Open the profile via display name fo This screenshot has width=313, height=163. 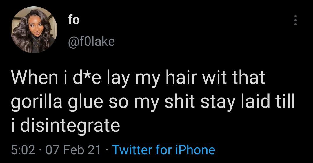point(73,20)
